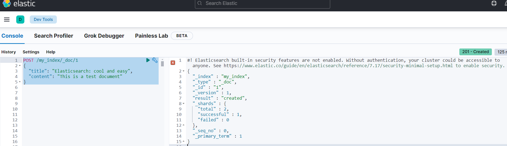
Task: Click the "_type" : "_doc" response line
Action: 215,82
